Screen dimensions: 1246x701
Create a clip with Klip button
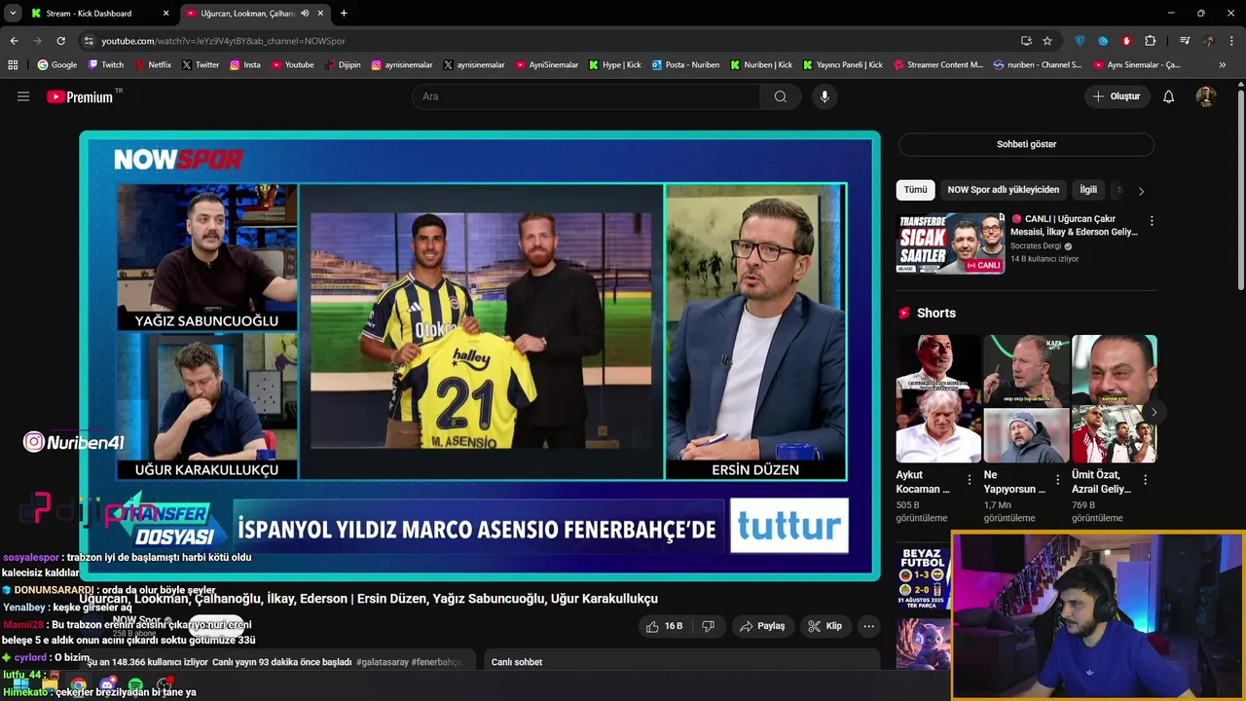(825, 626)
